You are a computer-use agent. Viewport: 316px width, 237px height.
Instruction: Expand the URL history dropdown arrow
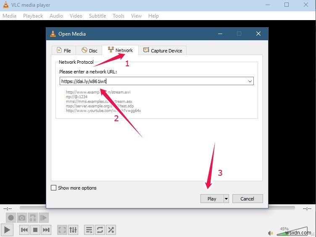[250, 81]
